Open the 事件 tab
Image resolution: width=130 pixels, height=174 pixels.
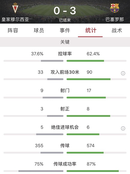tap(65, 30)
